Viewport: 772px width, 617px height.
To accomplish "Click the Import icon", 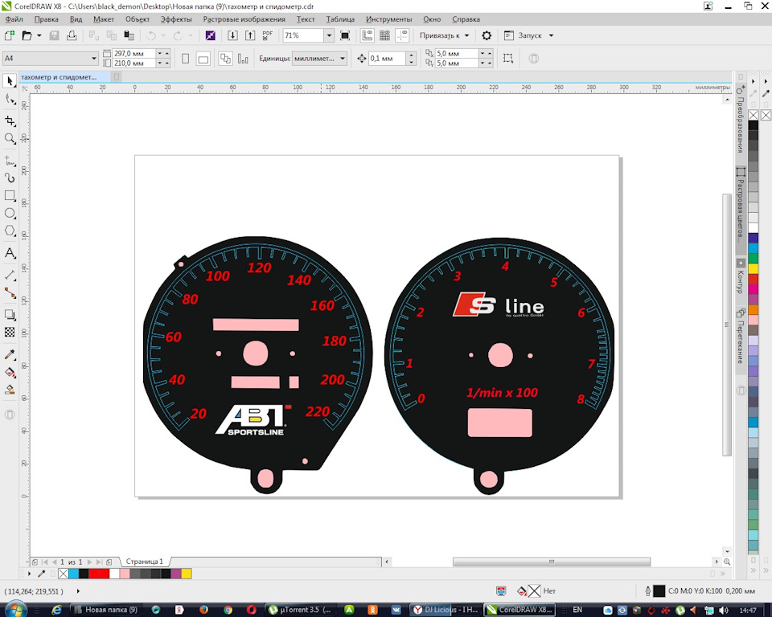I will coord(232,35).
